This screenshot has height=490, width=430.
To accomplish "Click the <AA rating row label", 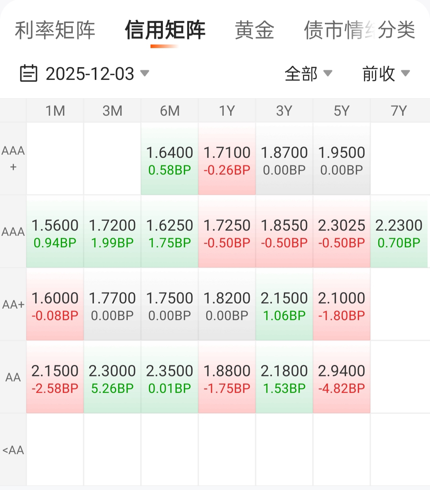I will tap(13, 450).
